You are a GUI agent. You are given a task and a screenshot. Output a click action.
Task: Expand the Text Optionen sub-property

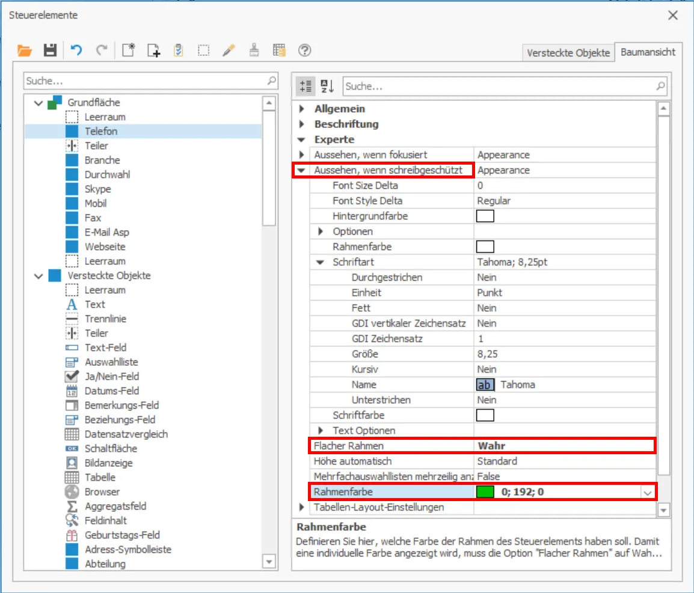(321, 430)
